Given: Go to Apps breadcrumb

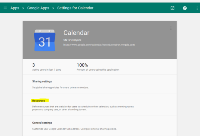Looking at the screenshot, I should [15, 8].
